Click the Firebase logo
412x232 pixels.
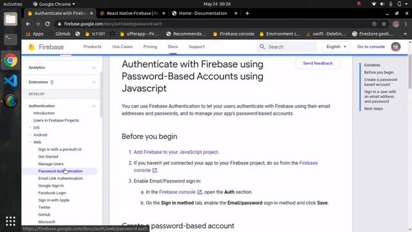point(46,47)
